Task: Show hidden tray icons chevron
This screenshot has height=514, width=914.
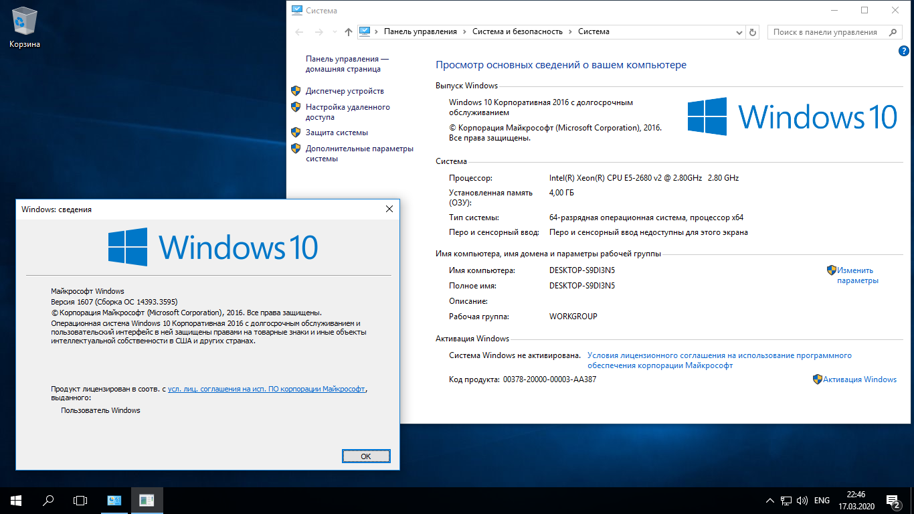Action: pyautogui.click(x=769, y=501)
